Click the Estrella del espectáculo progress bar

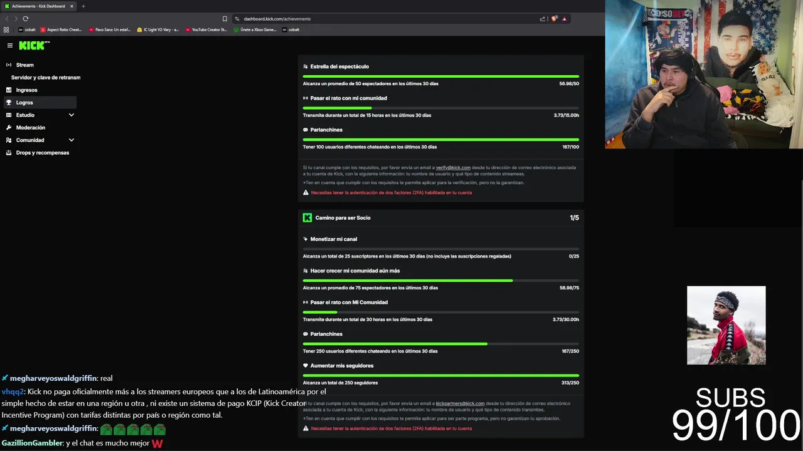click(x=441, y=76)
